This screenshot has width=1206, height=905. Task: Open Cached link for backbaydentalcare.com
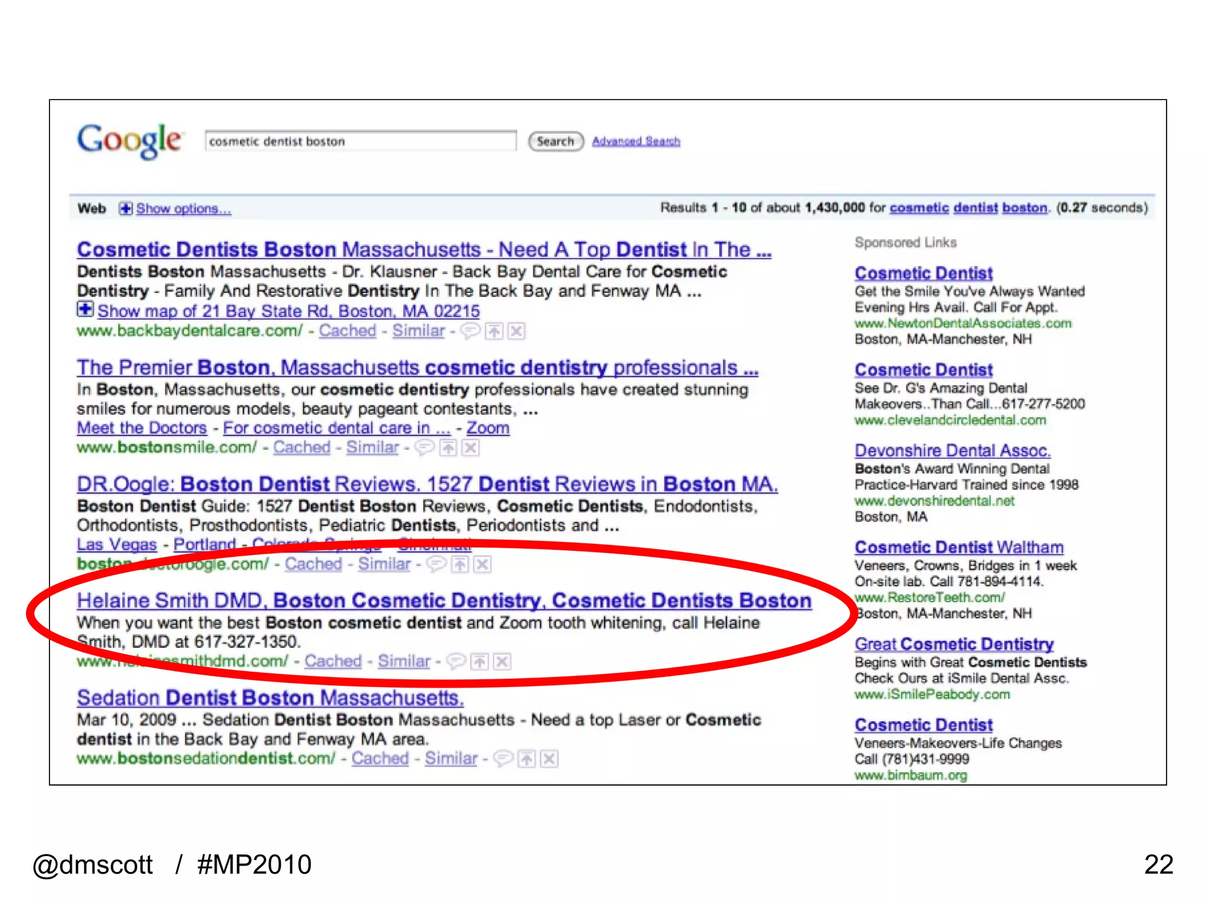click(x=347, y=331)
